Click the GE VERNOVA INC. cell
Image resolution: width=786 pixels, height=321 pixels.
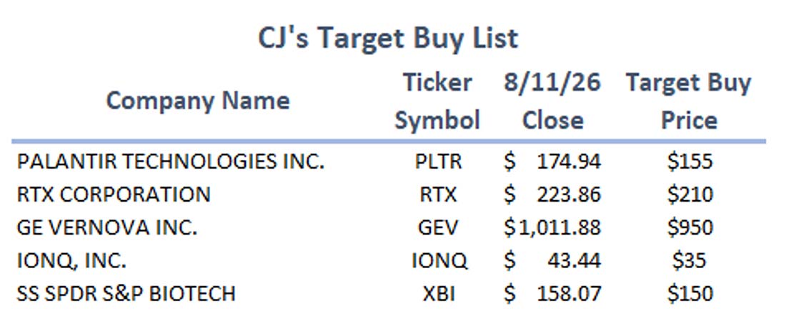[x=107, y=228]
